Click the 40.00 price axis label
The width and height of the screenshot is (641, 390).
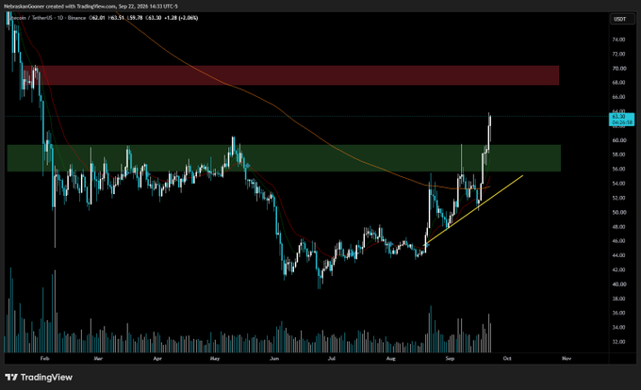point(619,284)
